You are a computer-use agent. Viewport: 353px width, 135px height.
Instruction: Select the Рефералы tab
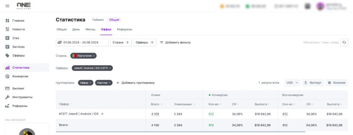tap(124, 30)
